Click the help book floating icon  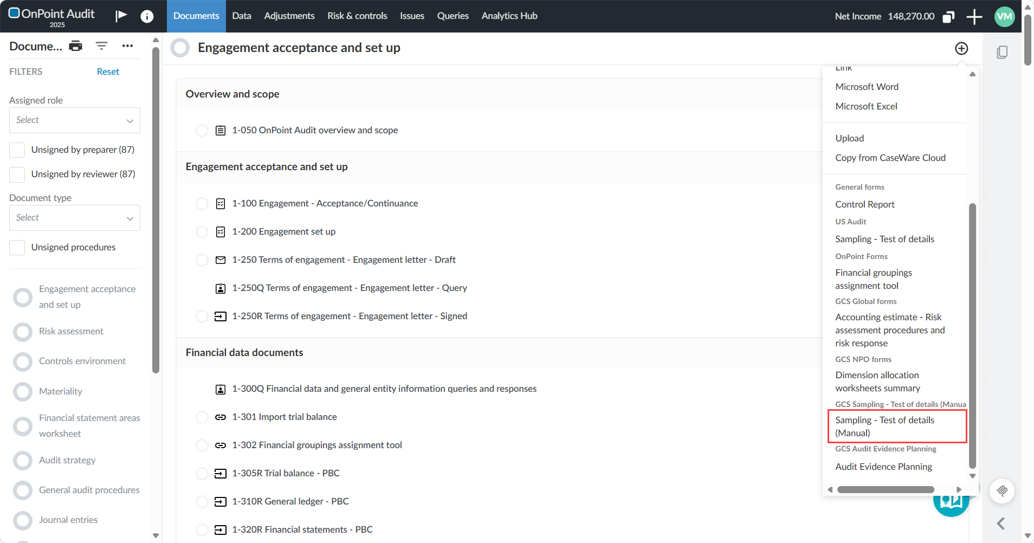952,504
